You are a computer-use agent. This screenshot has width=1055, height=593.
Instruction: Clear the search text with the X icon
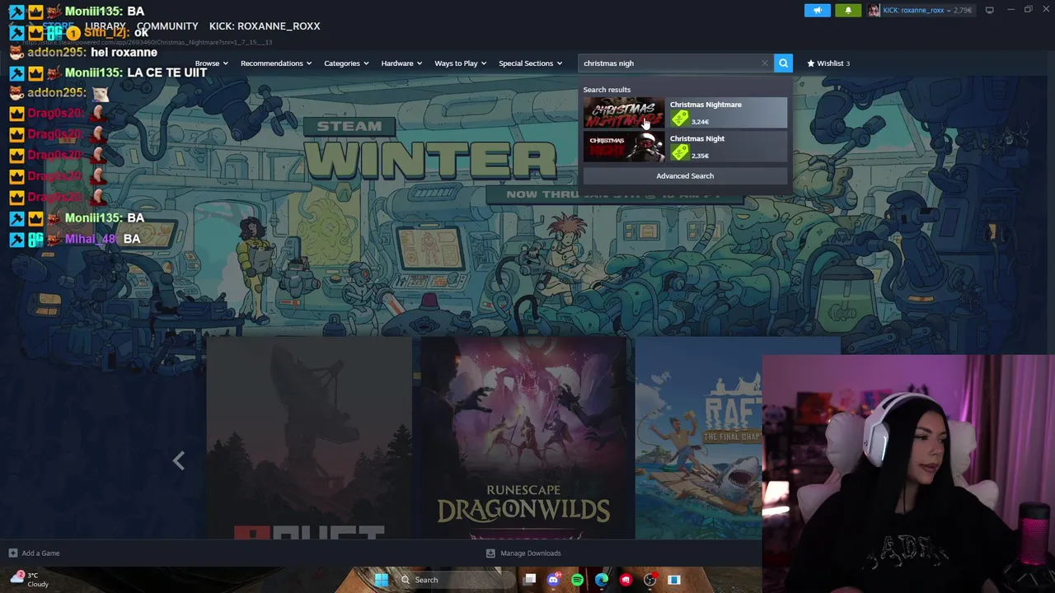coord(764,63)
